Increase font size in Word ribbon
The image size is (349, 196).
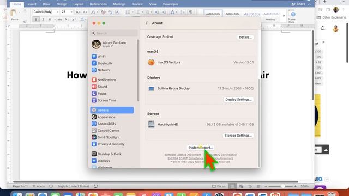(x=77, y=12)
